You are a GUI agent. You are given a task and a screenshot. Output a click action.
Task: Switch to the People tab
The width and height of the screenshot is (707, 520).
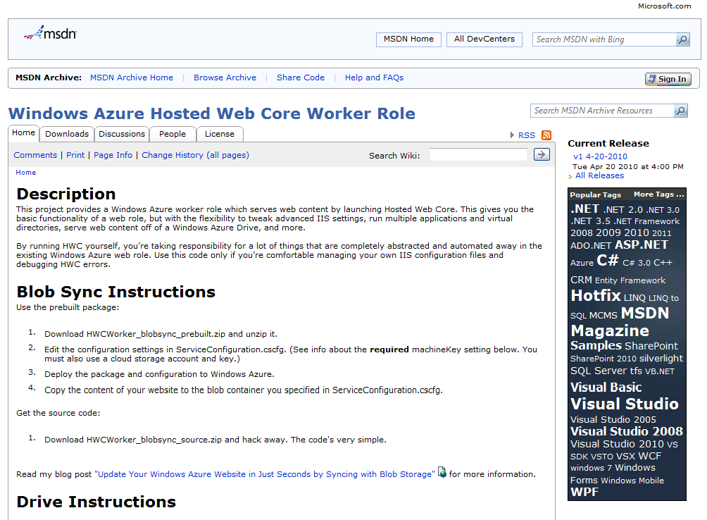[173, 134]
